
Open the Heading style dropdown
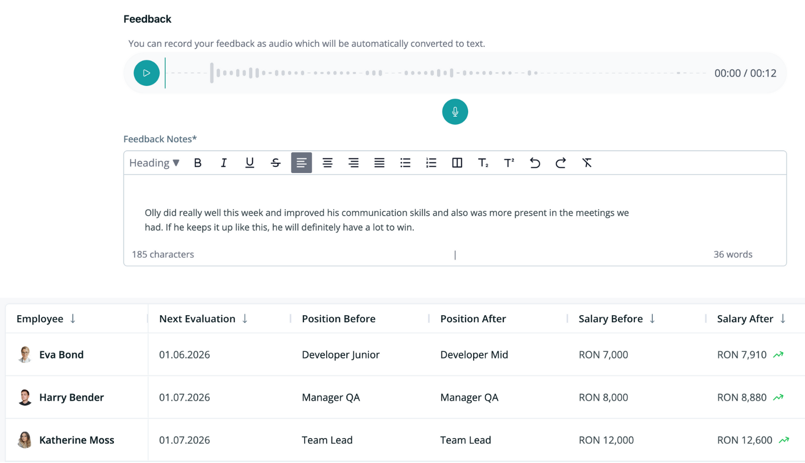click(154, 163)
